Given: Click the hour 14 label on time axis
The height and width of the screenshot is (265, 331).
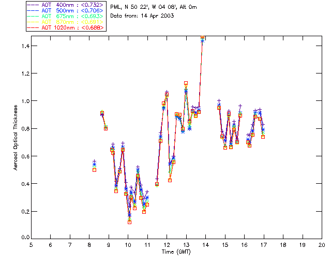Looking at the screenshot, I should point(206,245).
